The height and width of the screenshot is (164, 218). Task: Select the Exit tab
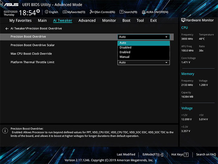click(154, 21)
